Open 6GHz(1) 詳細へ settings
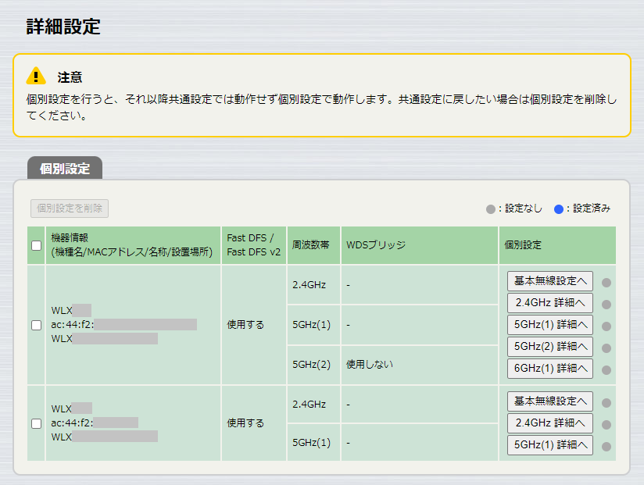This screenshot has height=485, width=644. (551, 368)
